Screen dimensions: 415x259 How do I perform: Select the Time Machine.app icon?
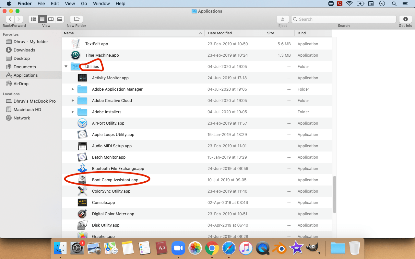[76, 55]
